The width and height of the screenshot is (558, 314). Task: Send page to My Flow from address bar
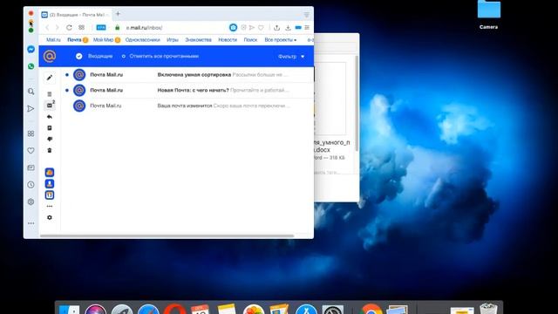click(252, 27)
